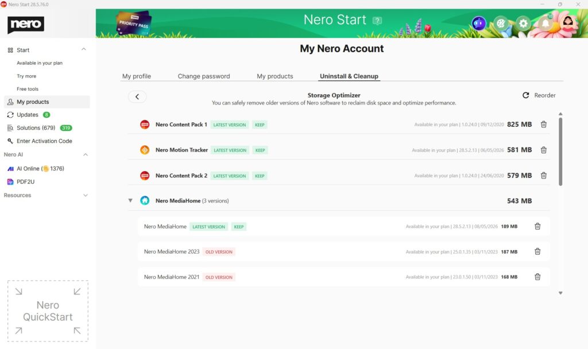Screen dimensions: 588x349
Task: Click trash icon for Nero Motion Tracker
Action: [543, 150]
